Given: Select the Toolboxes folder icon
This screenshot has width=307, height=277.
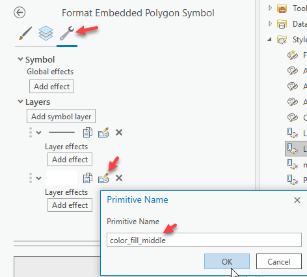Looking at the screenshot, I should (282, 8).
